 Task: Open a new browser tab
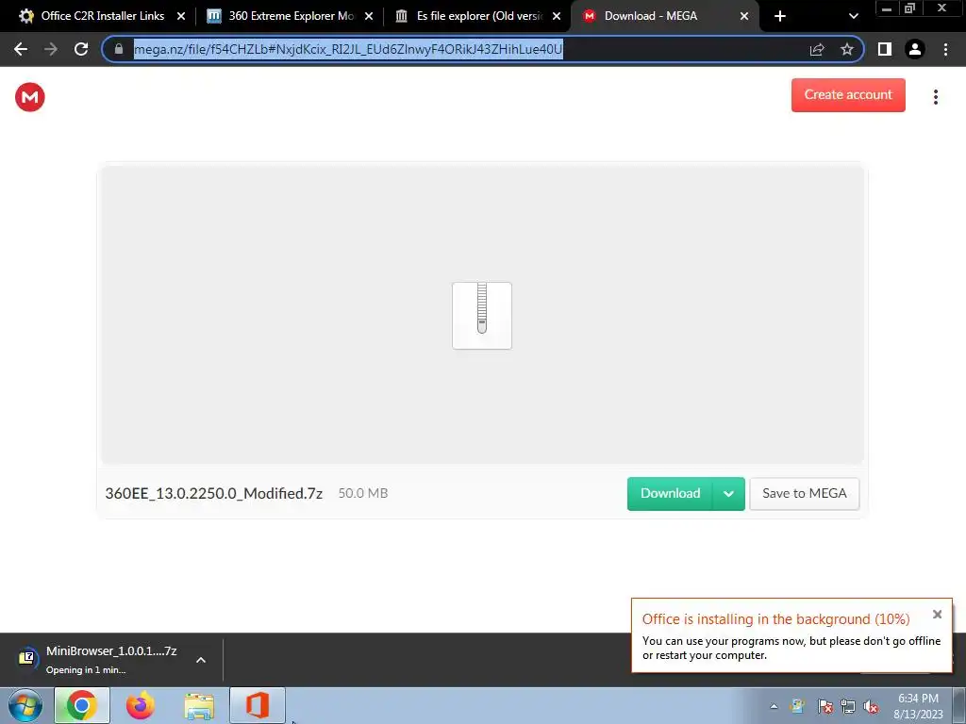click(x=780, y=16)
